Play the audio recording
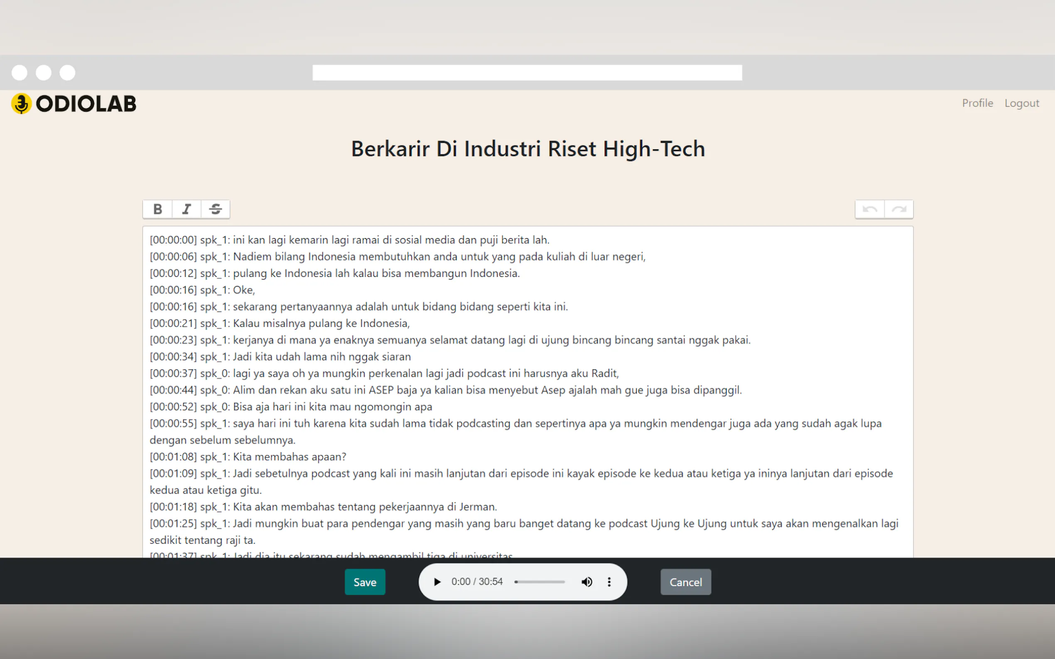 click(x=437, y=582)
